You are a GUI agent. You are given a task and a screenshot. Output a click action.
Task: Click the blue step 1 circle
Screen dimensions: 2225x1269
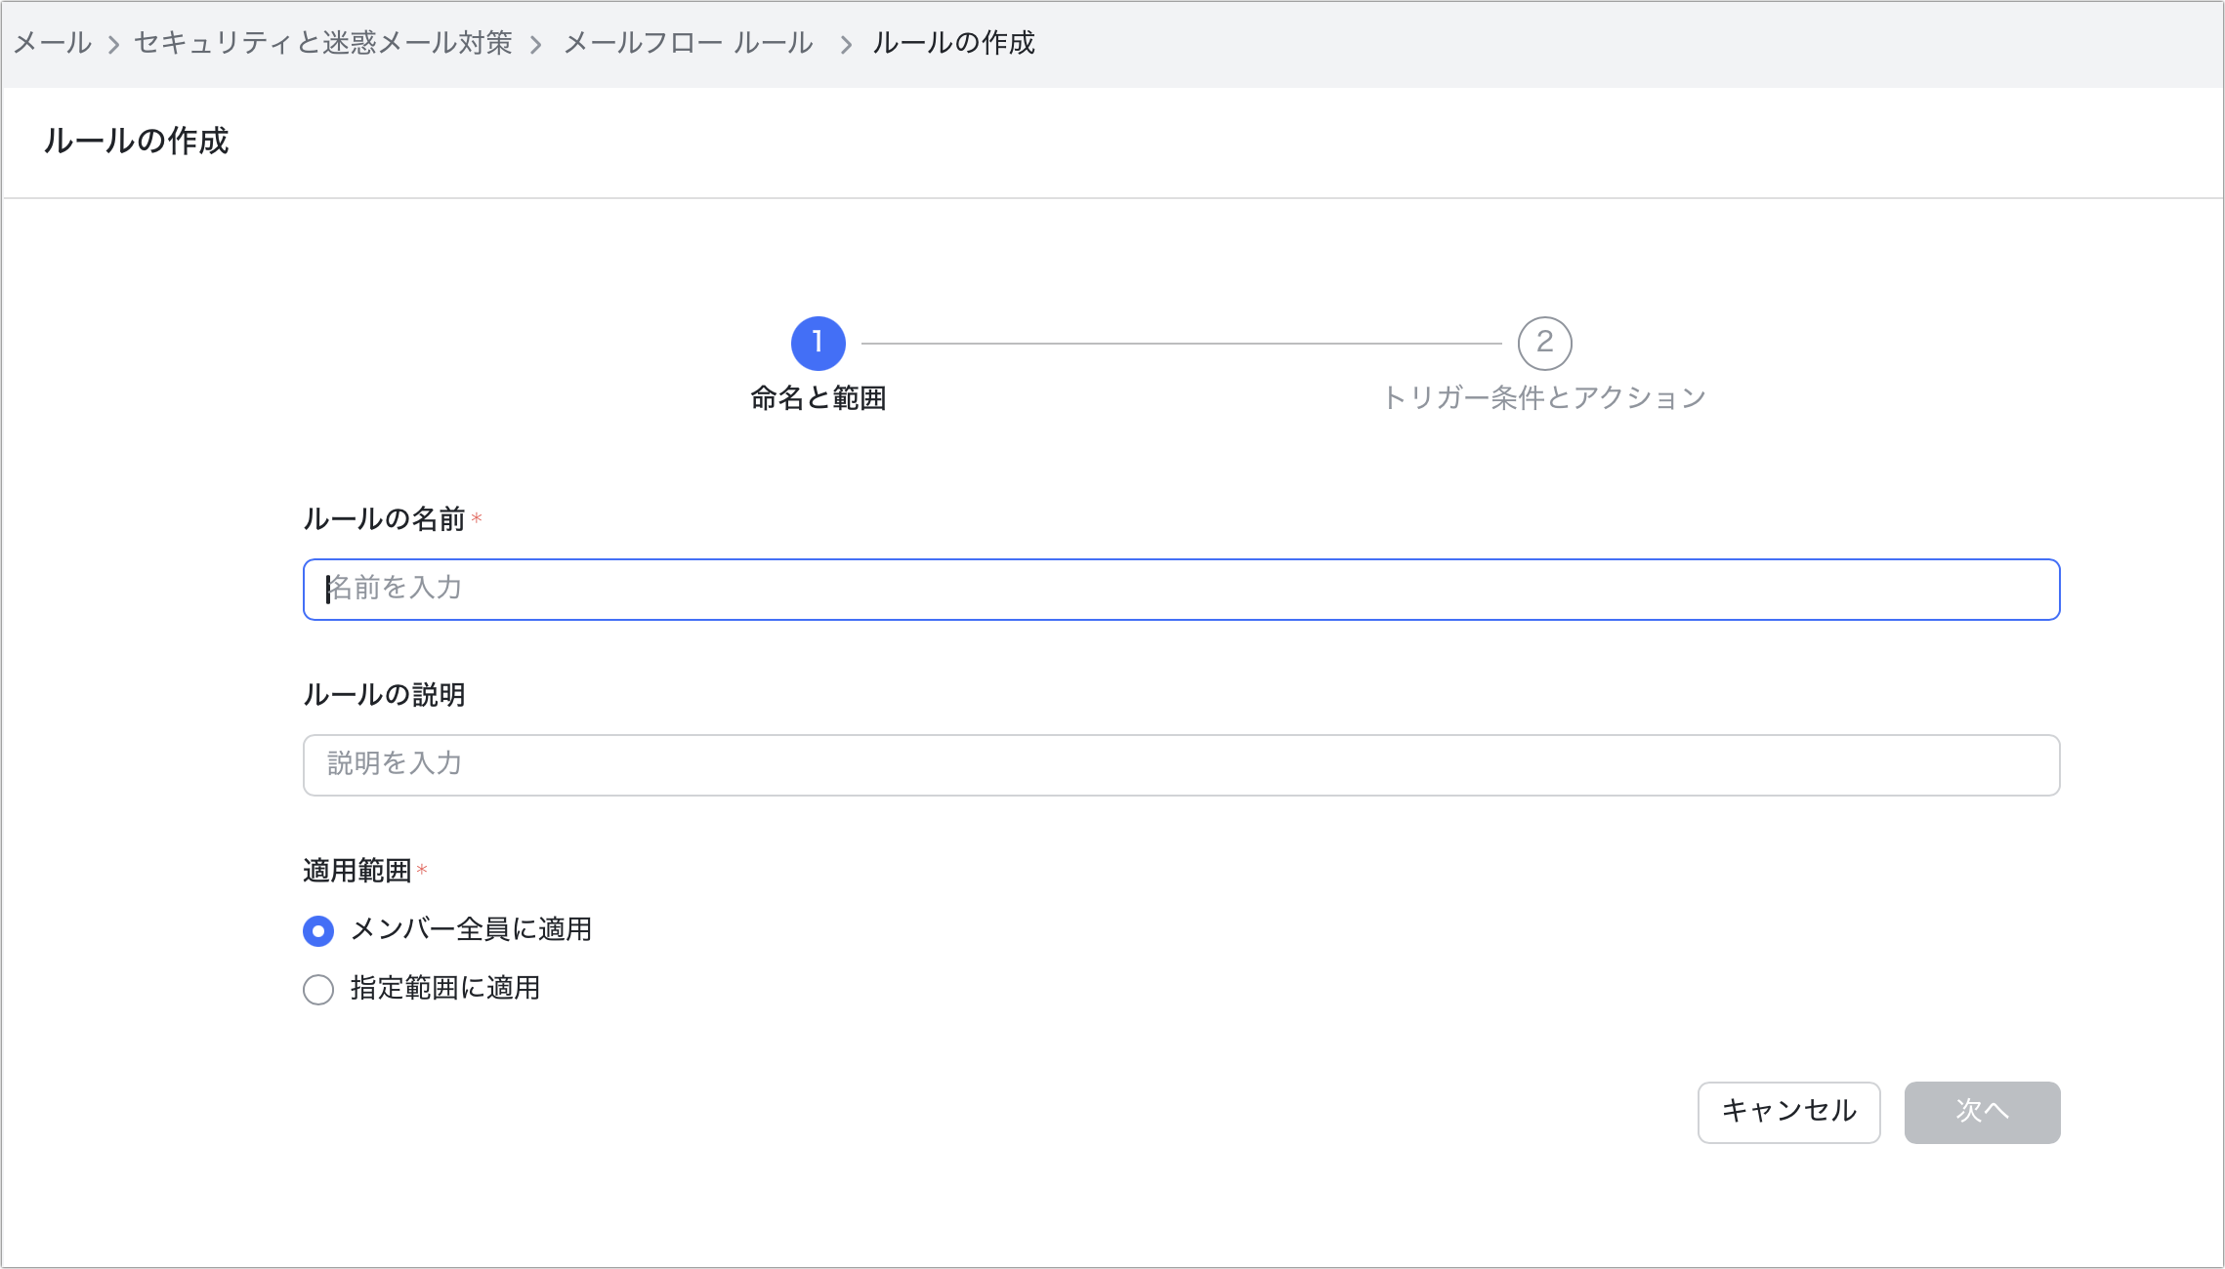[x=818, y=343]
